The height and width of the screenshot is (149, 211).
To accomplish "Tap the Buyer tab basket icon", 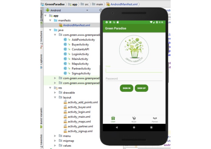I will 134,118.
